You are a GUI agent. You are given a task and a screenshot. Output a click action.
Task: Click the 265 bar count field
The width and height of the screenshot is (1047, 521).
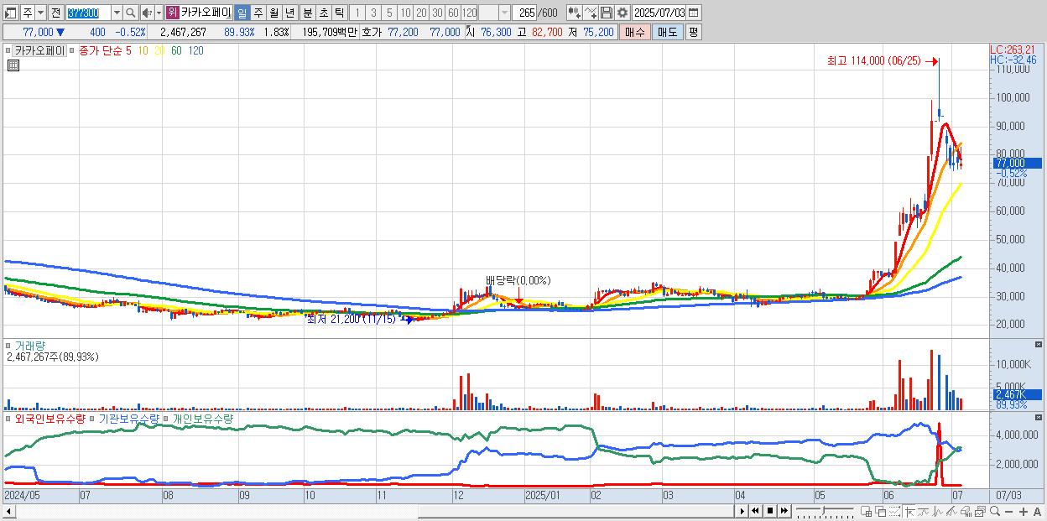(525, 13)
